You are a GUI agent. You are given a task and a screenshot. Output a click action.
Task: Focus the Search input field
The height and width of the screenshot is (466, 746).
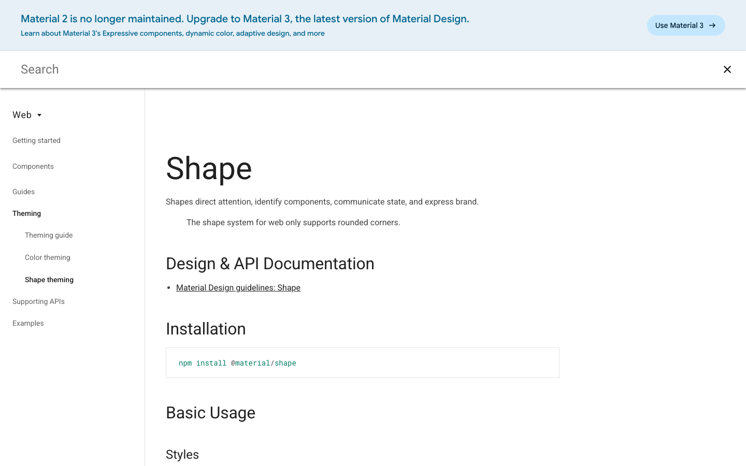point(363,69)
